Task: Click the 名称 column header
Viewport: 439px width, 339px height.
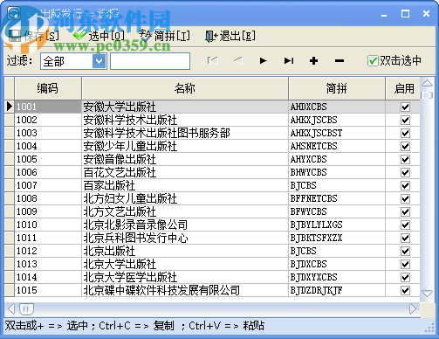Action: [185, 88]
